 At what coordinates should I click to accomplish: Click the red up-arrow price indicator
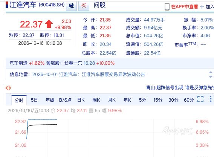[49, 24]
